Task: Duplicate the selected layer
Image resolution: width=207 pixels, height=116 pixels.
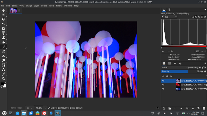Action: pos(187,108)
